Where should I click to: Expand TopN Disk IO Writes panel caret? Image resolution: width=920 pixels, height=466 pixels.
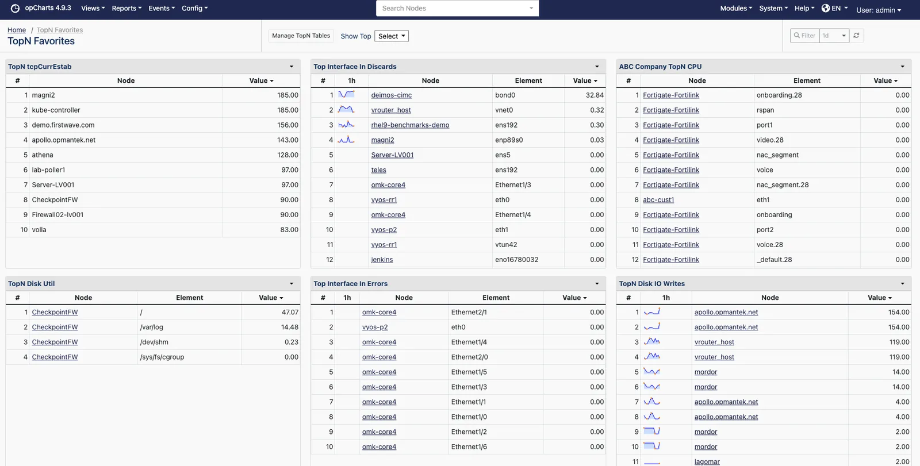click(x=902, y=284)
